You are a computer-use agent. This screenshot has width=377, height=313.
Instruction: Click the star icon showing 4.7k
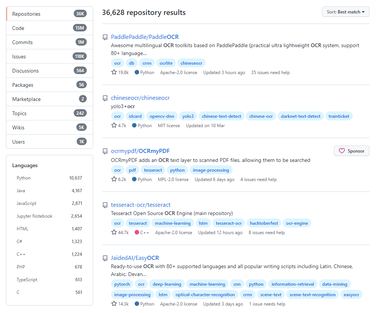pyautogui.click(x=114, y=125)
